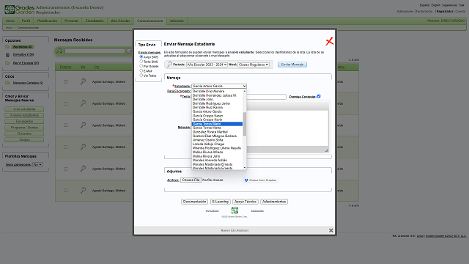The height and width of the screenshot is (264, 469).
Task: Open the Apoyo Técnico button
Action: [x=245, y=202]
